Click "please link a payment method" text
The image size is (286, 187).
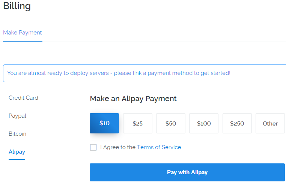[153, 73]
